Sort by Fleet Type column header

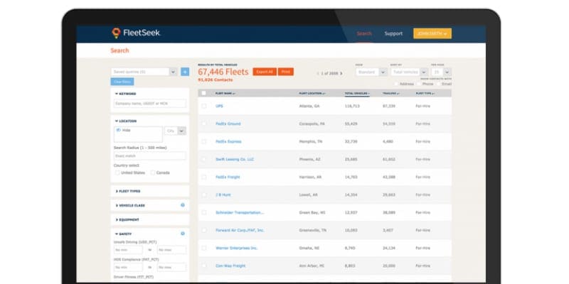click(x=425, y=94)
